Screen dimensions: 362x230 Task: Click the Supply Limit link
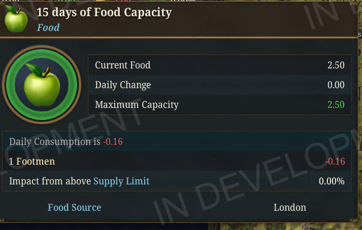121,181
